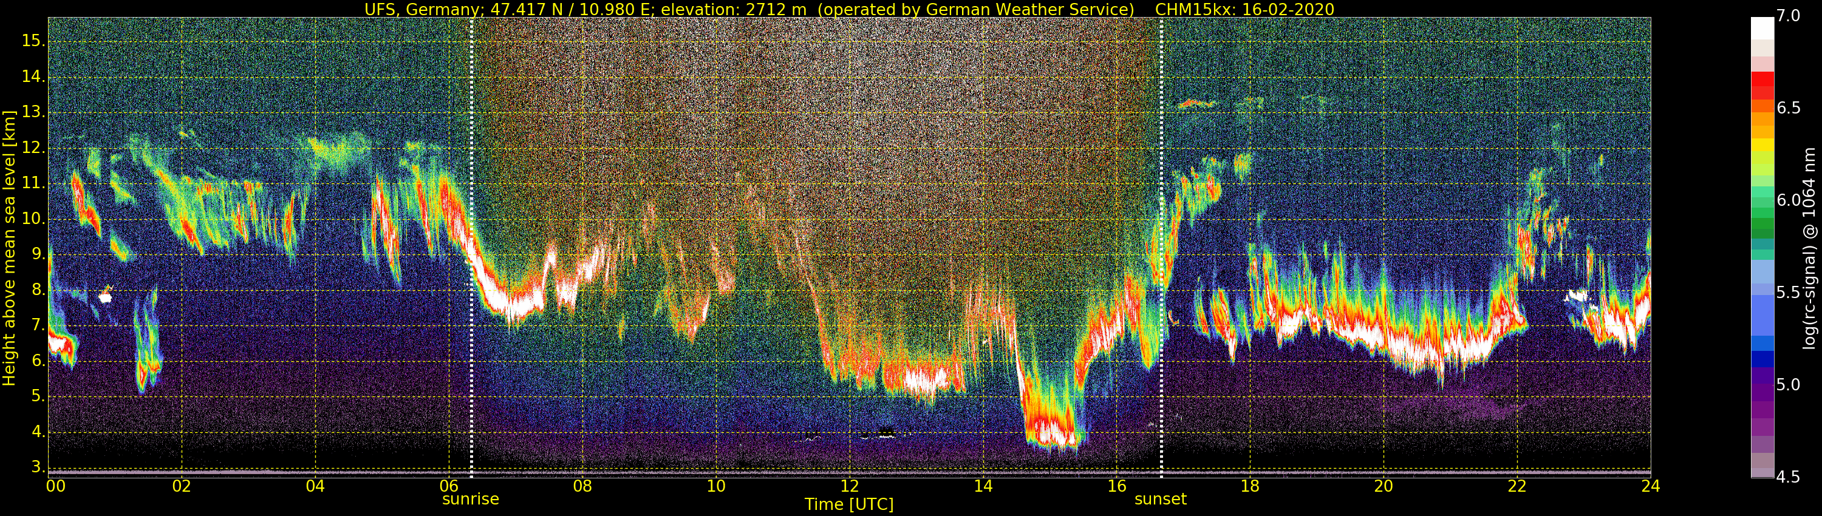Click the time axis tick '02'
Screen dimensions: 1822x516
coord(182,486)
